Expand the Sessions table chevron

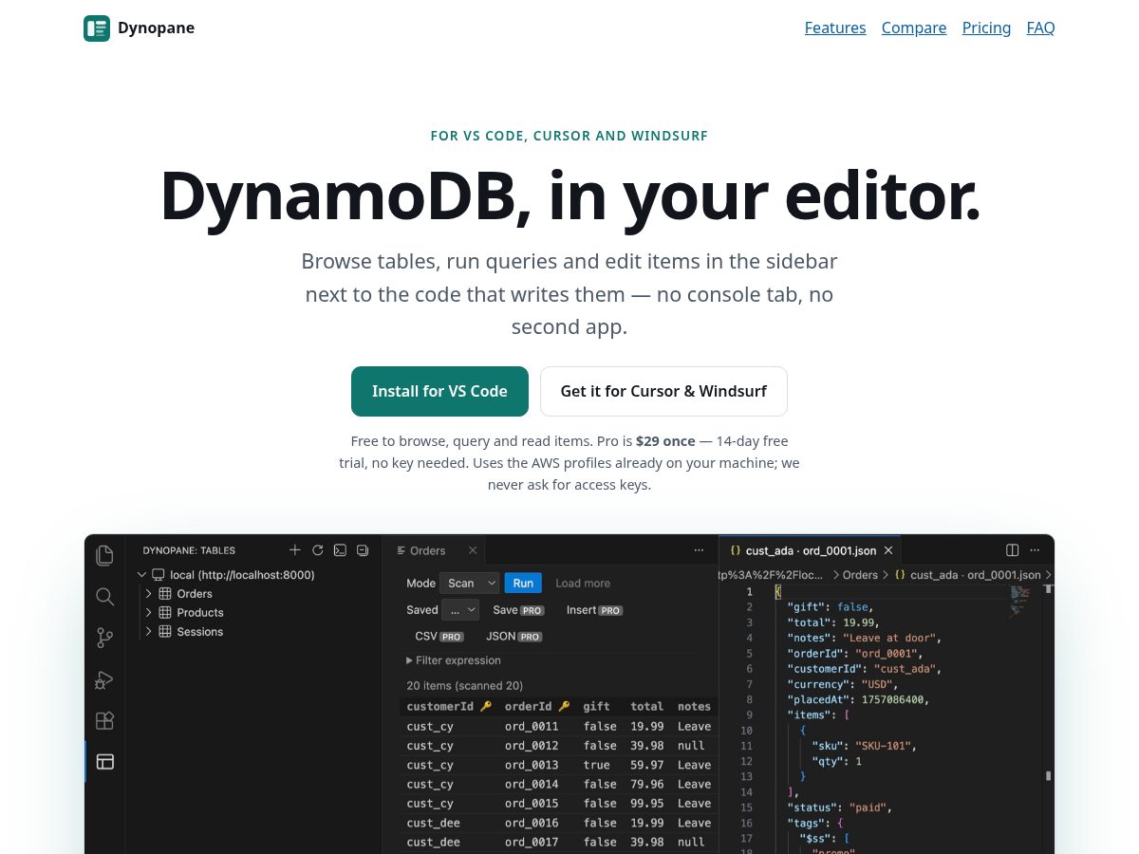149,632
